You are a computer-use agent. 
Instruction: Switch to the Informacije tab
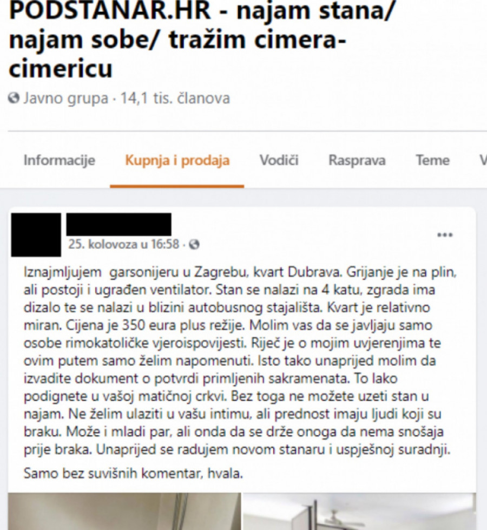click(x=60, y=160)
